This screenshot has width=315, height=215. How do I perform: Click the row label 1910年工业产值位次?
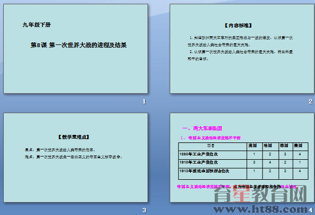198,162
